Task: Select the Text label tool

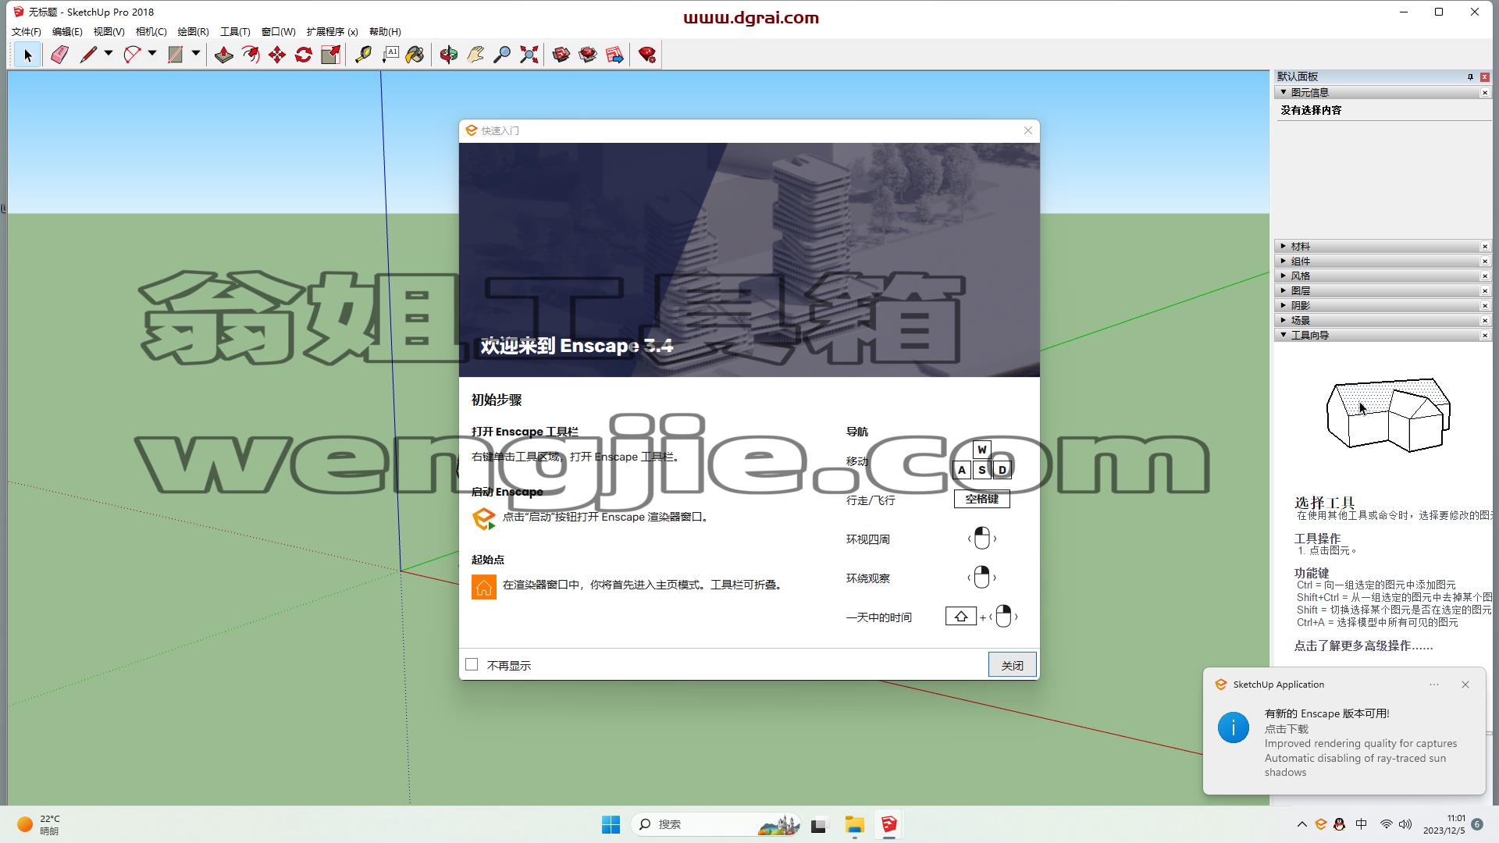Action: pos(390,55)
